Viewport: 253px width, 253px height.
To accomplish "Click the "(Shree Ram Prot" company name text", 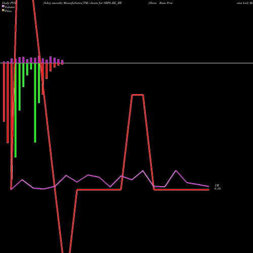I will pyautogui.click(x=160, y=3).
